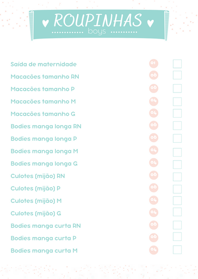This screenshot has width=198, height=279.
Task: Select the Bodies manga curta RN label
Action: [46, 226]
